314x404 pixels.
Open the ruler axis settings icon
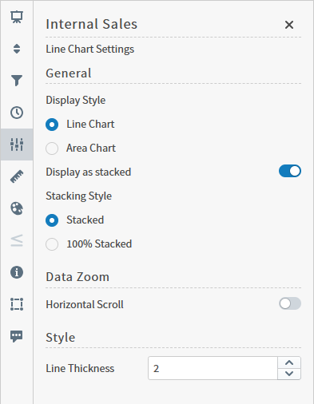[x=17, y=176]
